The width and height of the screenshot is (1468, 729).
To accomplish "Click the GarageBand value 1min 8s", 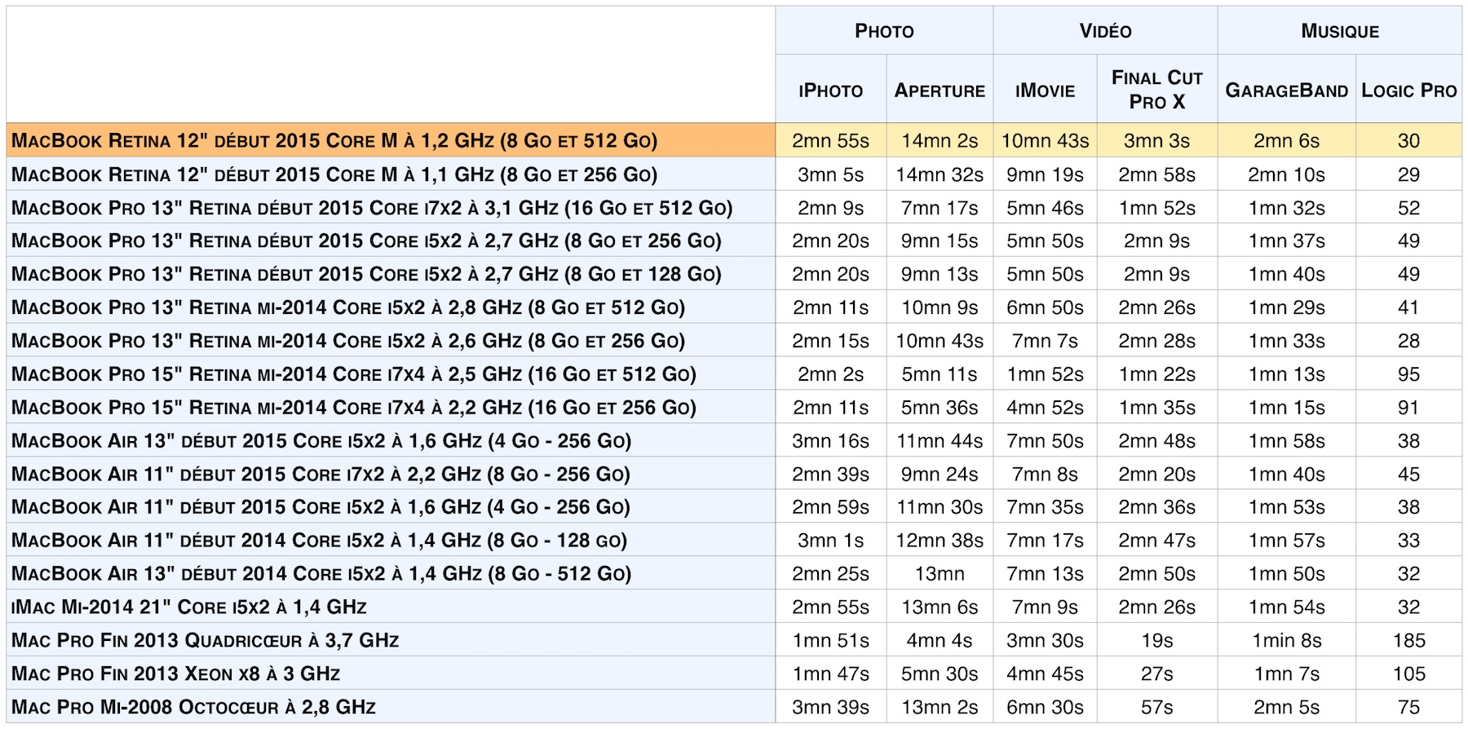I will point(1286,640).
